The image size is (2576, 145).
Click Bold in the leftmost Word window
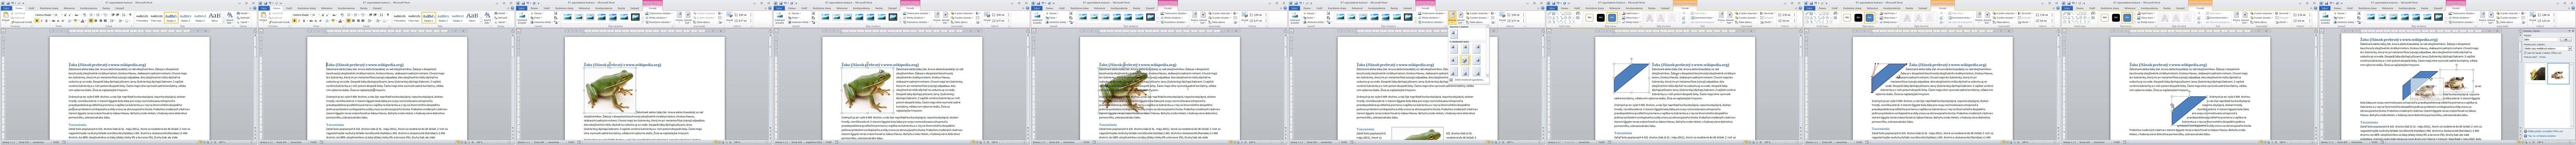(37, 21)
